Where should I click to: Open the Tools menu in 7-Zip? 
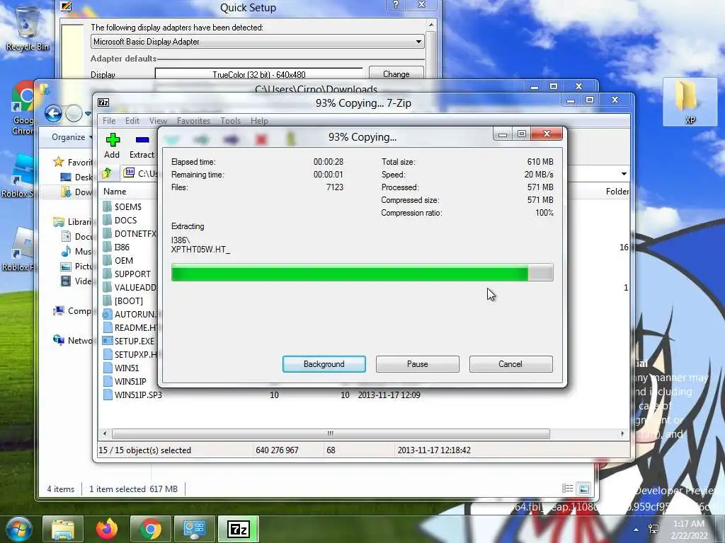(x=230, y=120)
